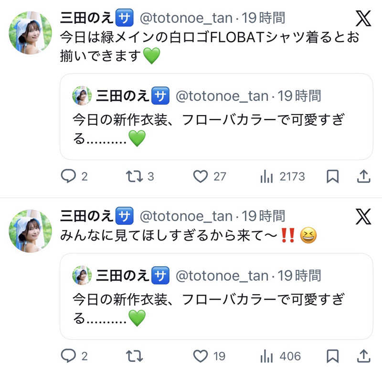This screenshot has width=382, height=370.
Task: Like the second tweet
Action: click(x=201, y=356)
